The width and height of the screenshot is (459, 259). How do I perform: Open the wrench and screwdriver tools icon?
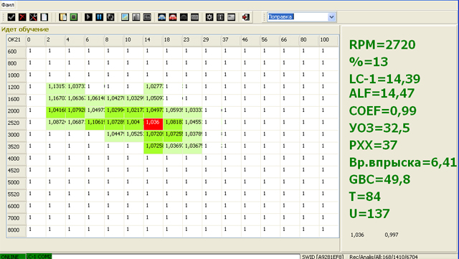(x=34, y=17)
